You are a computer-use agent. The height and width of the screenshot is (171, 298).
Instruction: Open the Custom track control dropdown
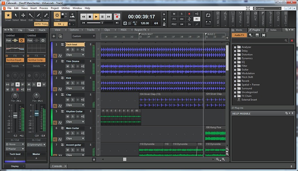(x=83, y=36)
